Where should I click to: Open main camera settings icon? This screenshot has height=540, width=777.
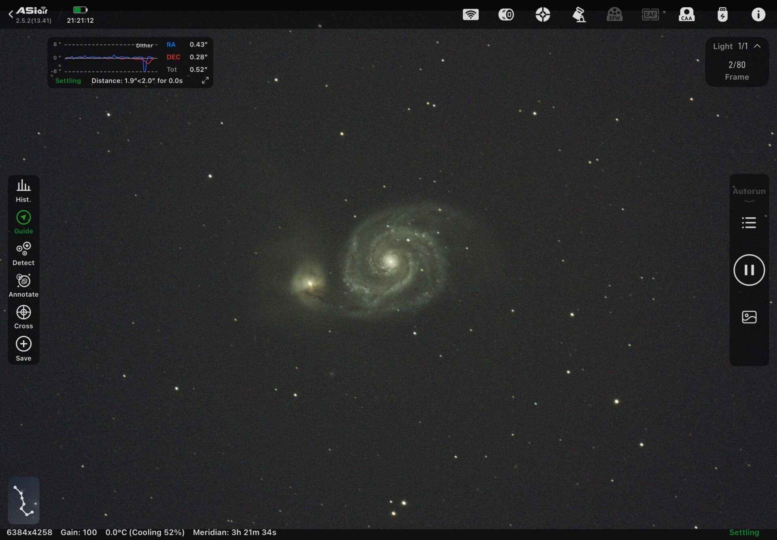506,15
